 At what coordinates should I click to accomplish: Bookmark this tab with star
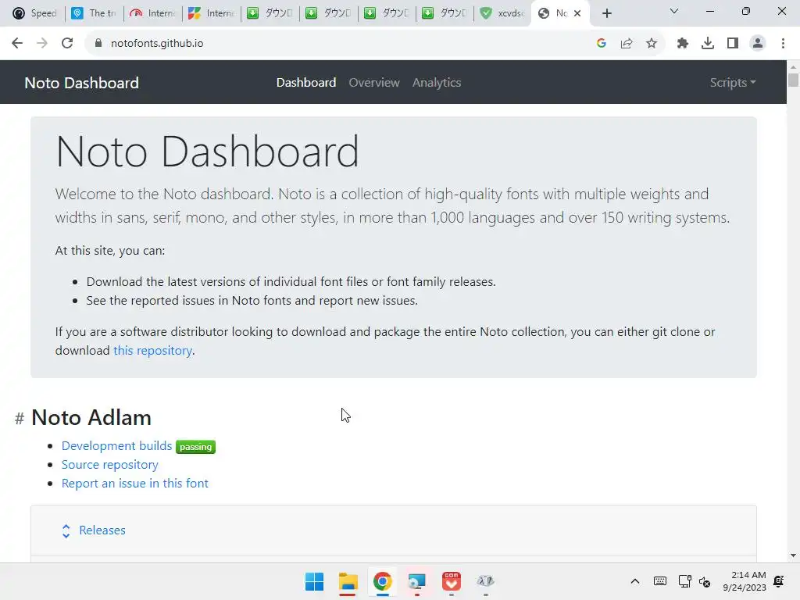click(652, 44)
